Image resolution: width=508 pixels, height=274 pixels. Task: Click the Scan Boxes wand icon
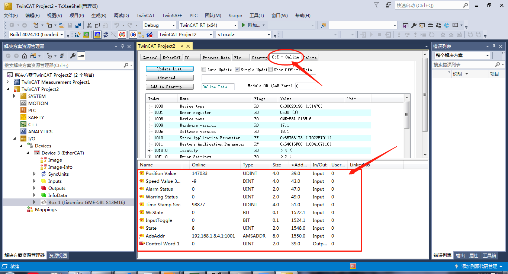point(113,35)
